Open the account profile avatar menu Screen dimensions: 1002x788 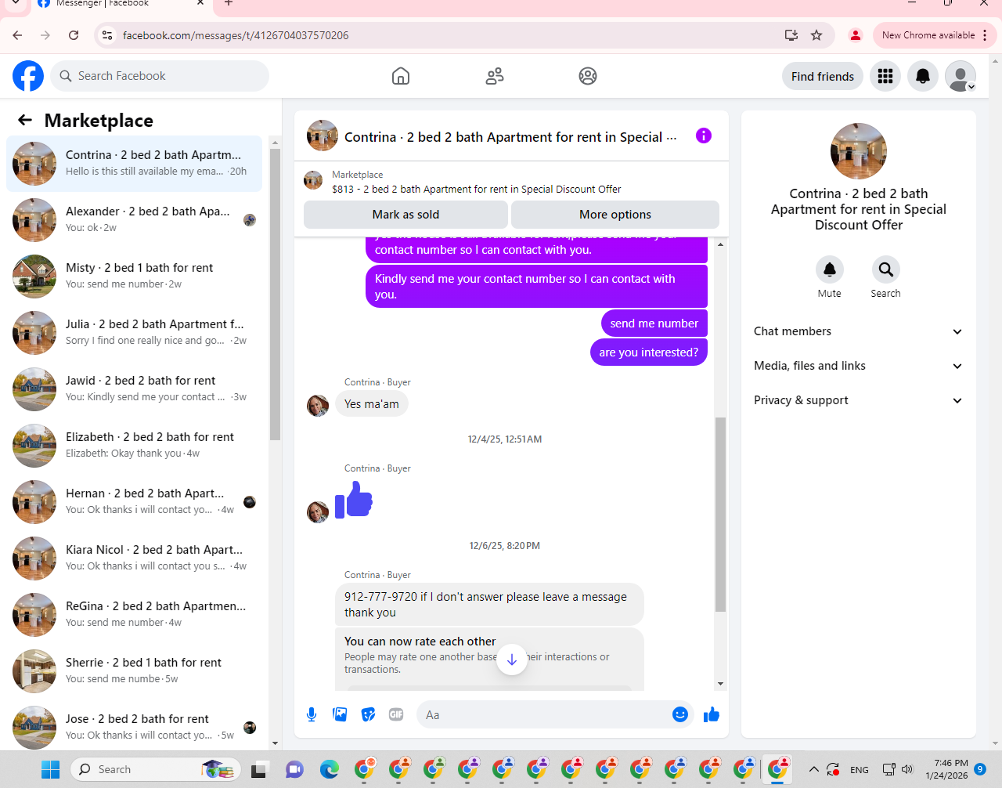(x=961, y=76)
